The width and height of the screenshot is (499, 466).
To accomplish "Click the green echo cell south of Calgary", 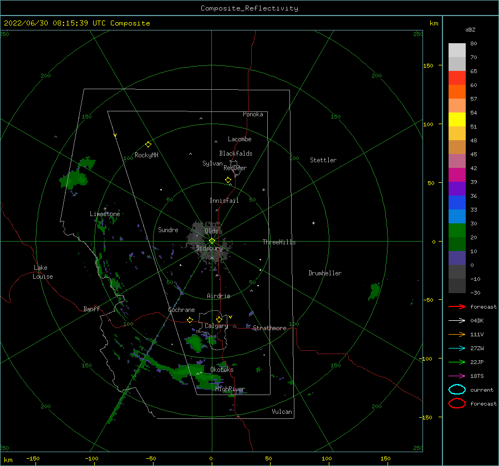I will 195,343.
